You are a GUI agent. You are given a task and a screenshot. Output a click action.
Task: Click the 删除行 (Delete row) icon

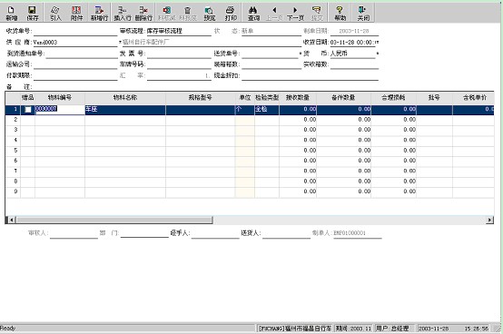pos(143,13)
